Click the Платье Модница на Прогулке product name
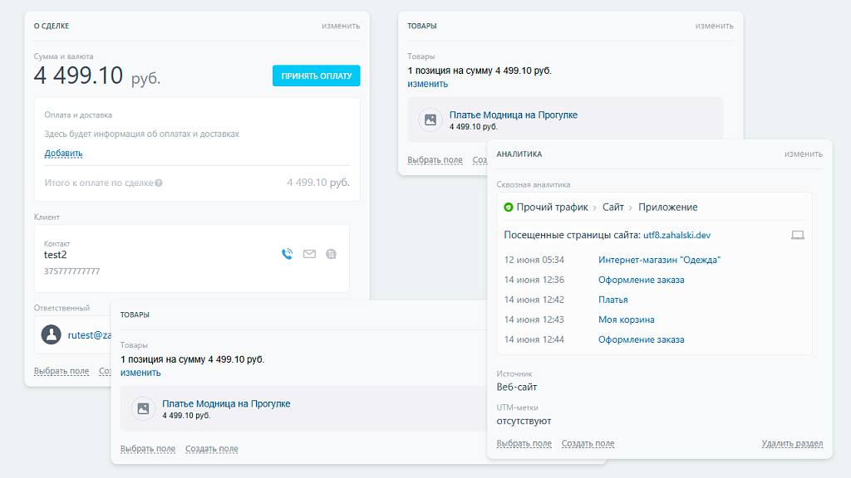The width and height of the screenshot is (851, 478). click(x=514, y=115)
